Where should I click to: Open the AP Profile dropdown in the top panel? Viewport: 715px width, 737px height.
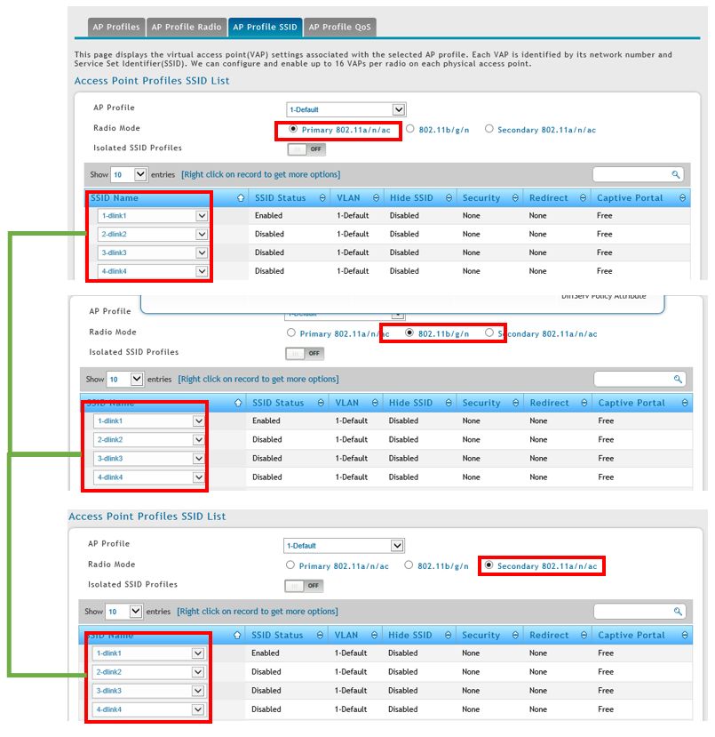point(399,109)
